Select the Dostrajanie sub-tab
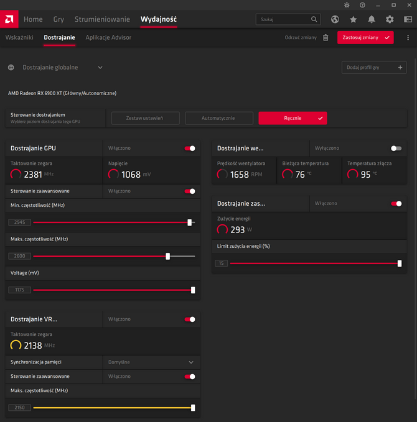The height and width of the screenshot is (422, 417). pyautogui.click(x=59, y=37)
